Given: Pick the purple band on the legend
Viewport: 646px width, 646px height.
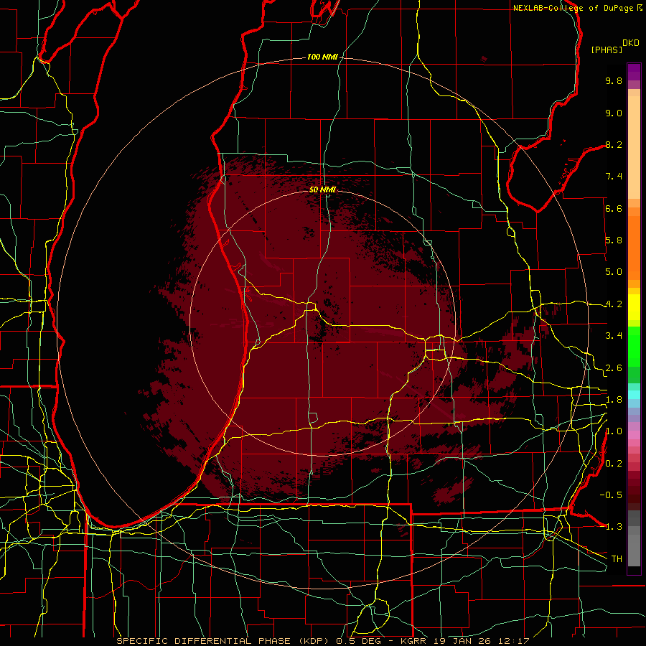Looking at the screenshot, I should click(x=634, y=72).
